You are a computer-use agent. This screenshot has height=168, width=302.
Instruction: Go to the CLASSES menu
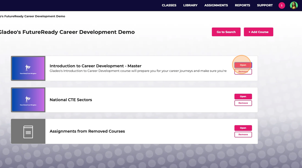pos(169,5)
